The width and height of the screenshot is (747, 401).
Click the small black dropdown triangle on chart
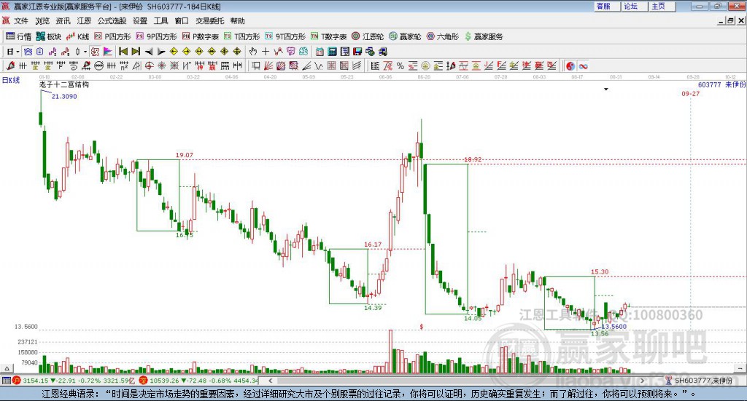(x=606, y=90)
